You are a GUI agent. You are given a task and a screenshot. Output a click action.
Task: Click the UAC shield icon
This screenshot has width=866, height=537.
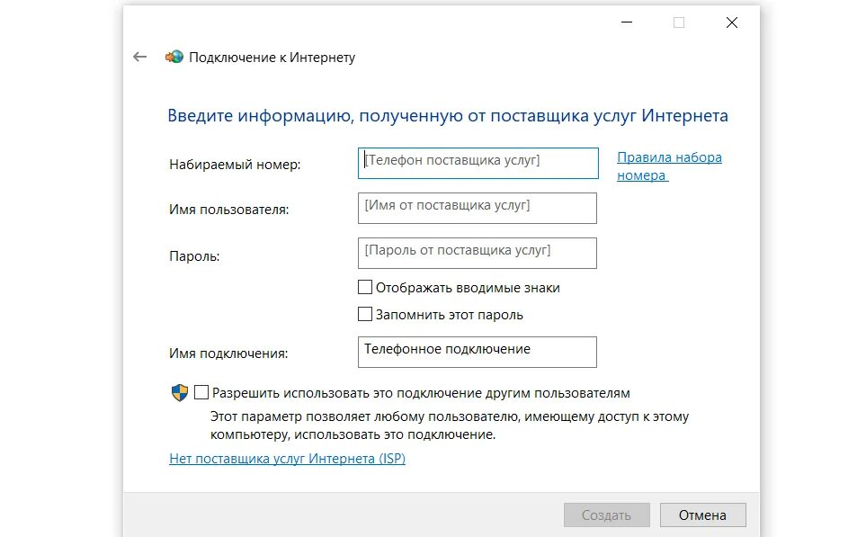(180, 393)
